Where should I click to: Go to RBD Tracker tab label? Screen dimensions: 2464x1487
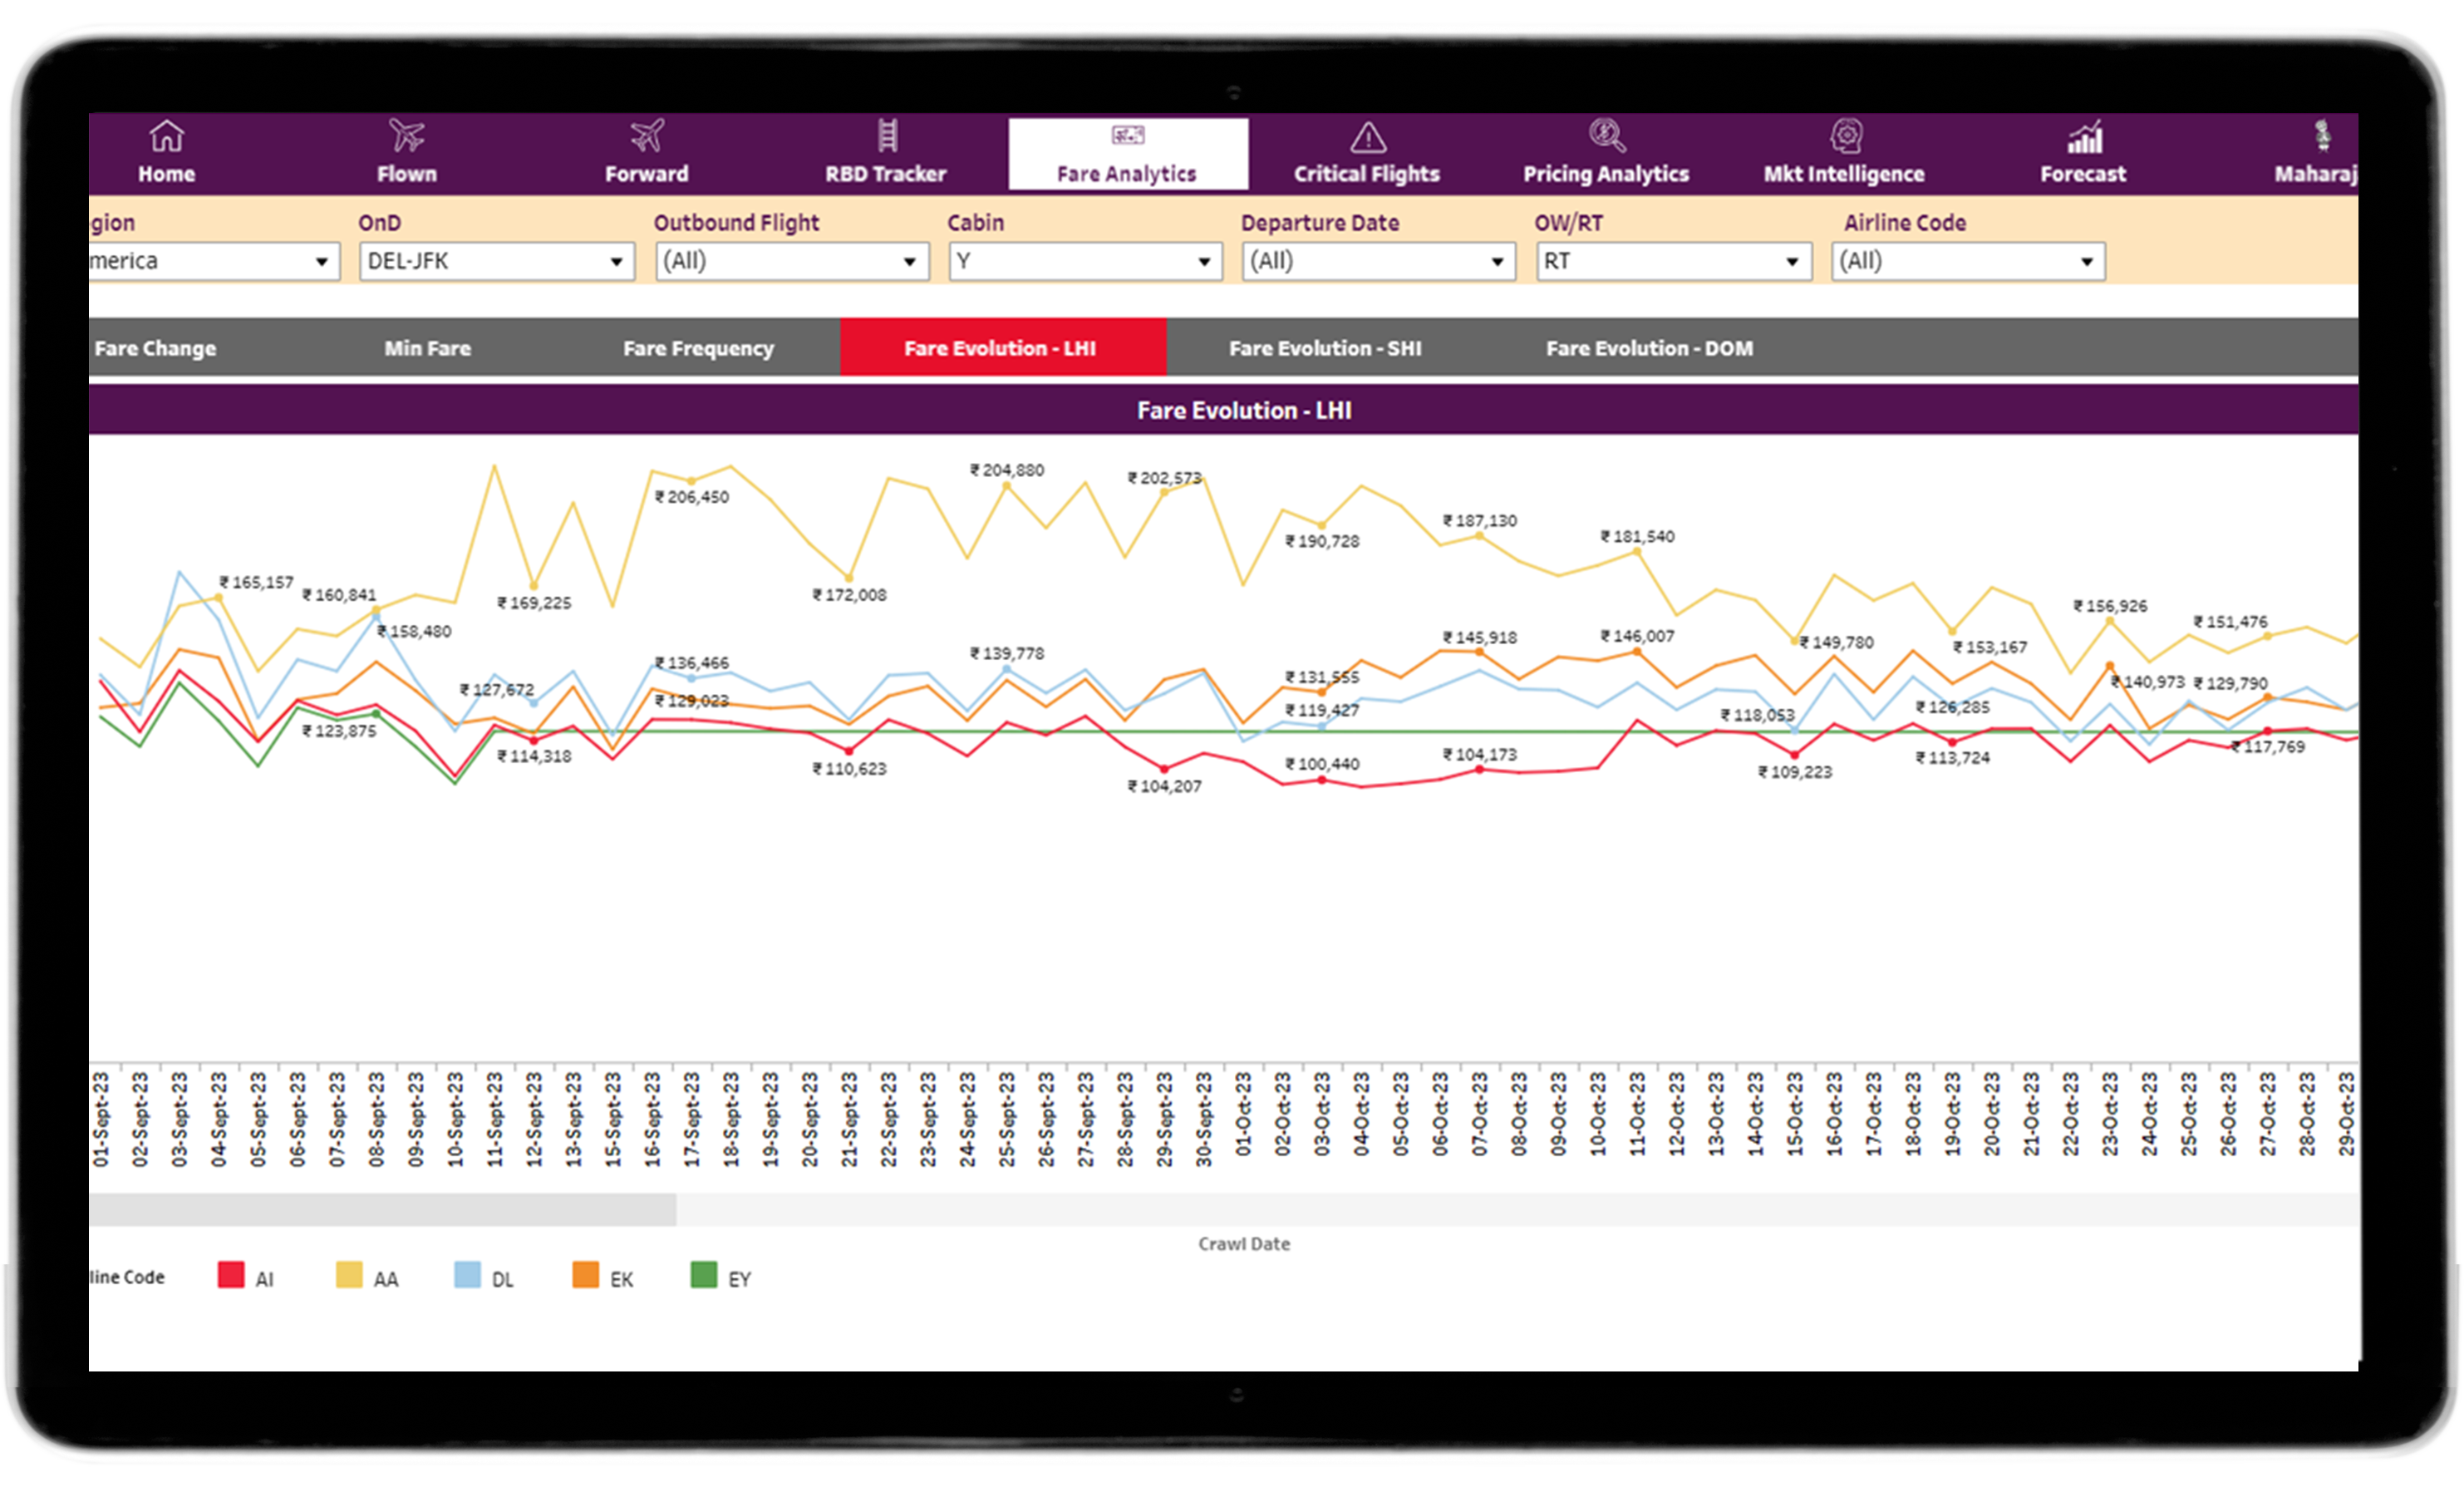point(886,174)
